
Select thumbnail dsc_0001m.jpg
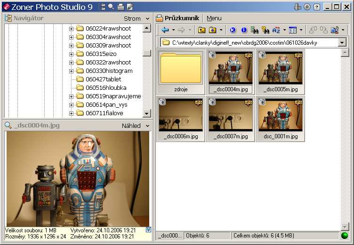pyautogui.click(x=281, y=119)
